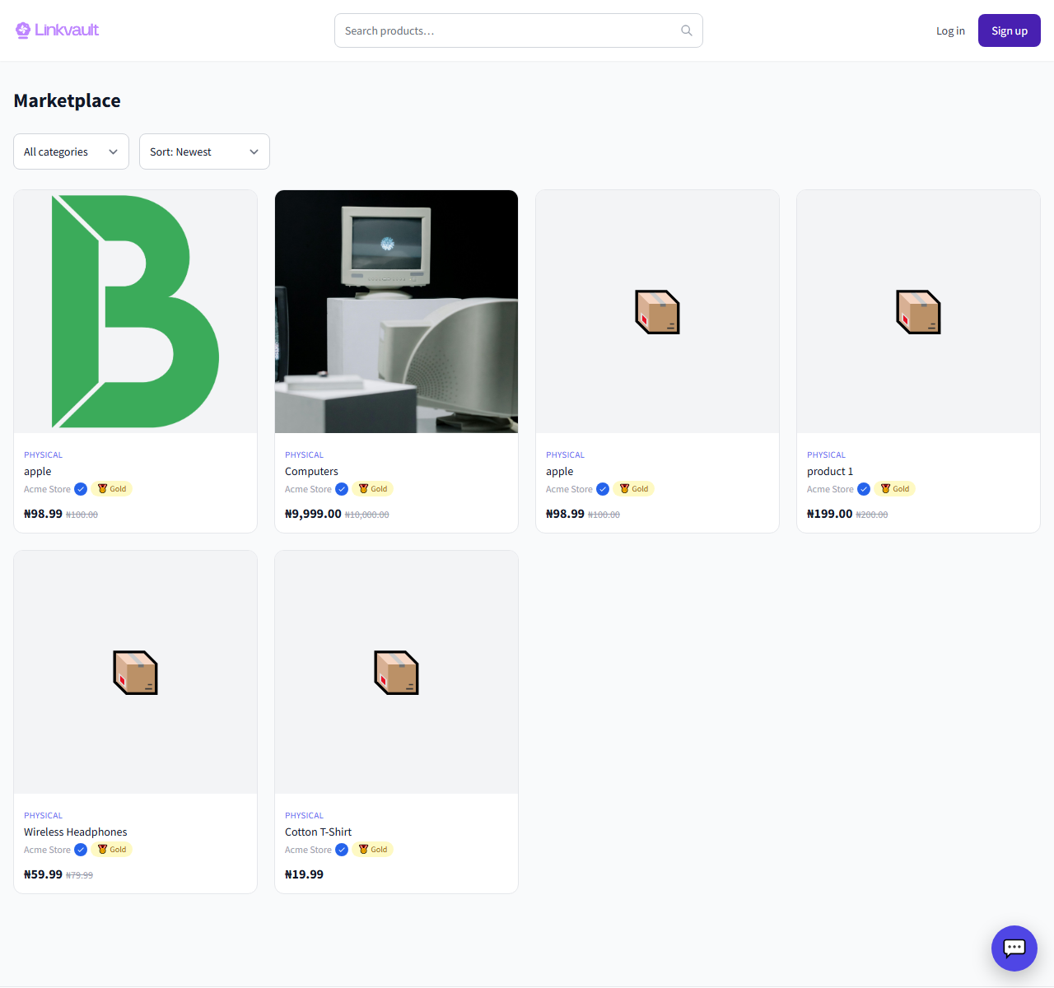
Task: Click the package icon on third card apple
Action: coord(657,312)
